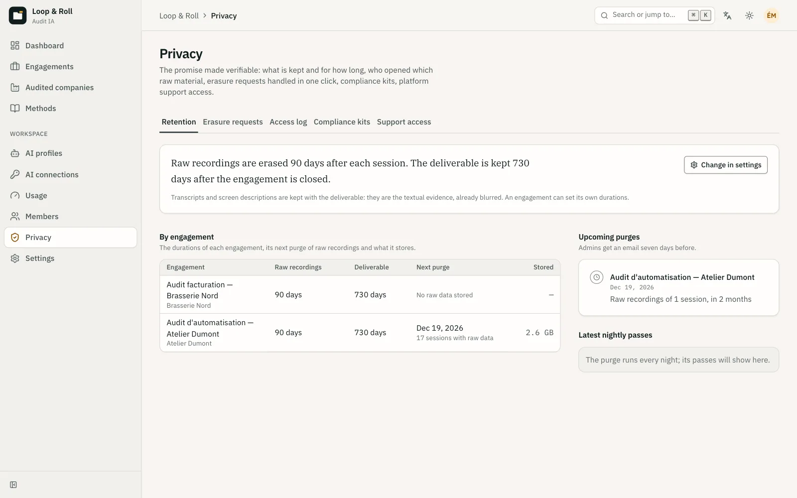Open the Atelier Dumont upcoming purge card

[x=678, y=287]
